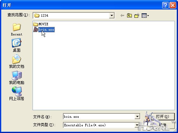Screen dimensions: 178x133
Task: Click the 文件名 file name input field
Action: coord(99,117)
